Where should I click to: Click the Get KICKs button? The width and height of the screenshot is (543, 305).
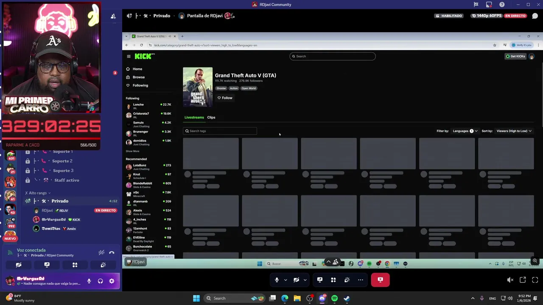pyautogui.click(x=515, y=56)
